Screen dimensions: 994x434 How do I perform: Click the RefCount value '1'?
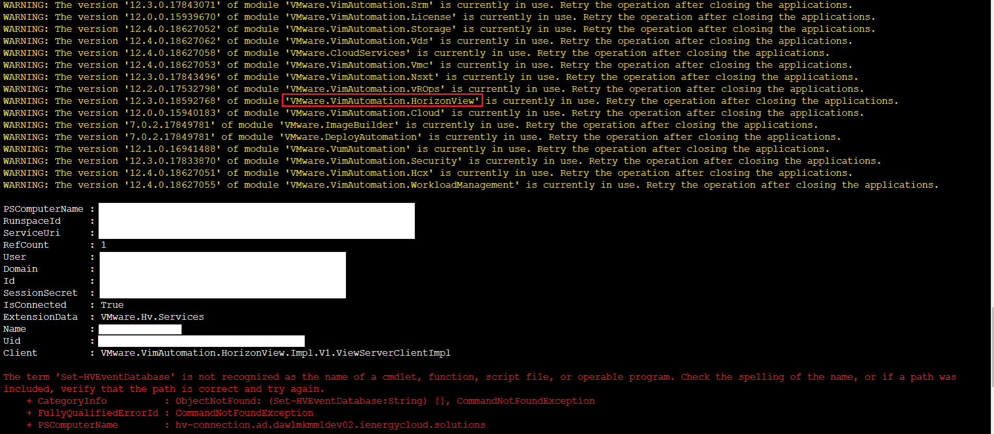tap(103, 245)
